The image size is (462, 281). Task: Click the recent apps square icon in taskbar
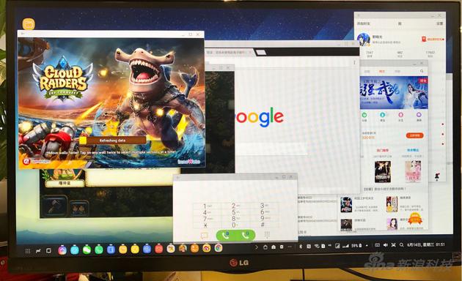click(x=48, y=250)
